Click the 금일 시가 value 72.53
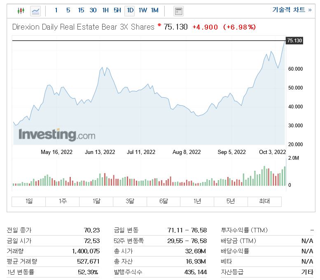 (91, 241)
